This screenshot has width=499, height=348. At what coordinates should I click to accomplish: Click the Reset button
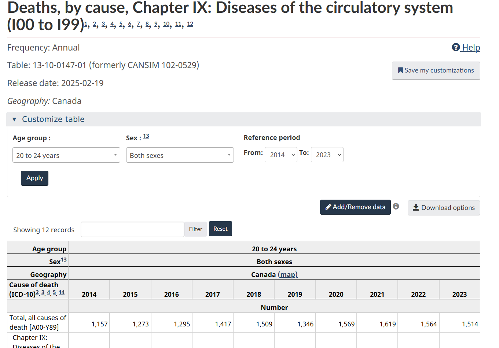[220, 229]
